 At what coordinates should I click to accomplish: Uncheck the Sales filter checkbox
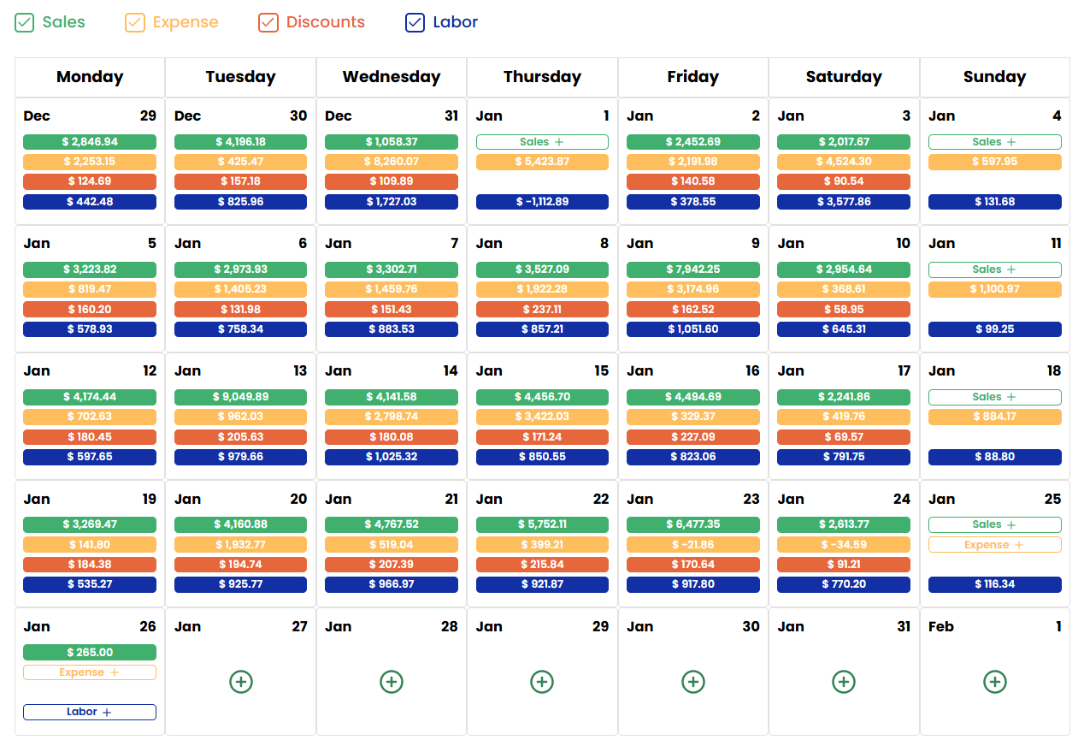[24, 22]
